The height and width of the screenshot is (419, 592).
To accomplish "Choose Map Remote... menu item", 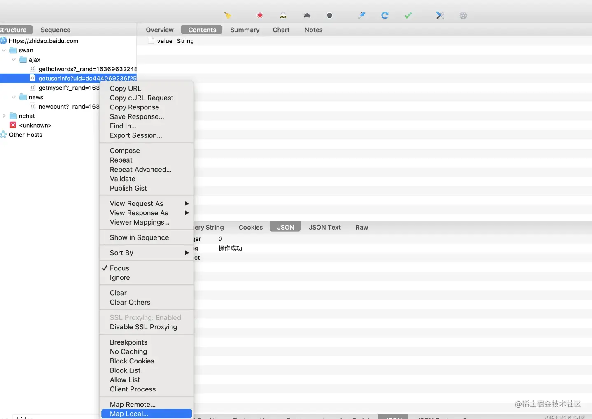I will pos(147,404).
